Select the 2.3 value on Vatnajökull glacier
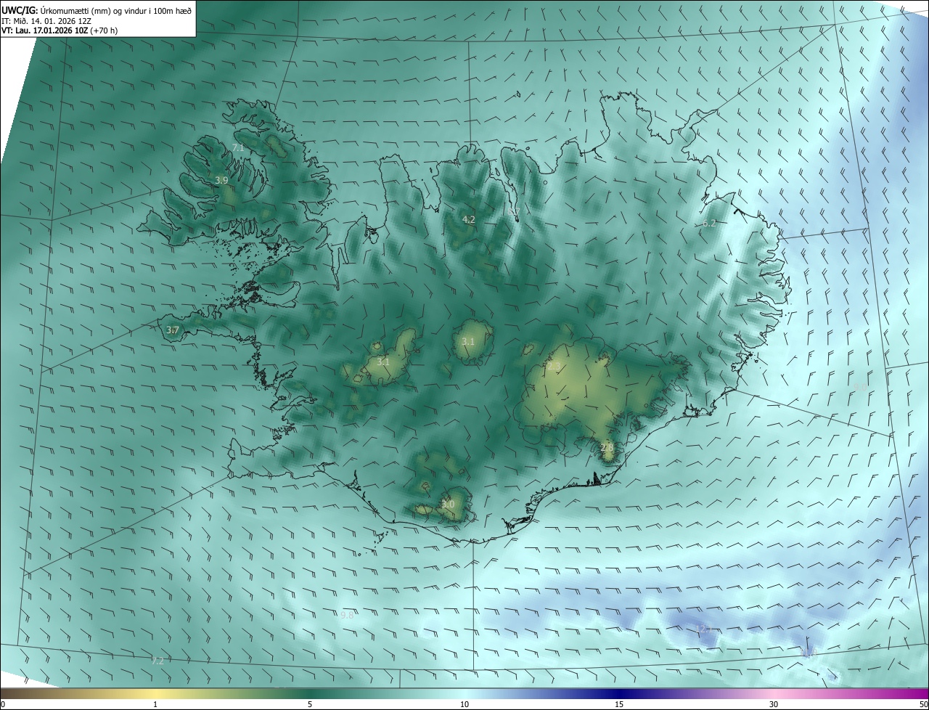Viewport: 929px width, 710px height. (554, 367)
